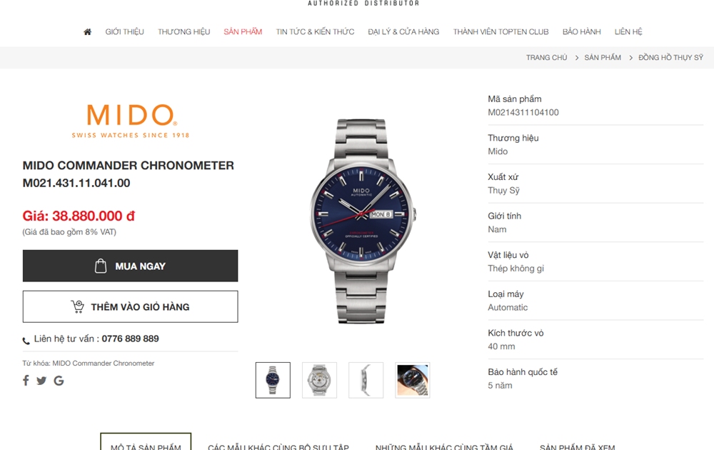The image size is (714, 450).
Task: Click the main blue dial watch image
Action: 363,221
